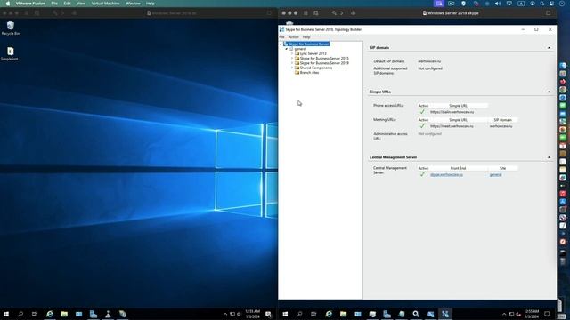Click the Simple URLs section header

pos(380,92)
